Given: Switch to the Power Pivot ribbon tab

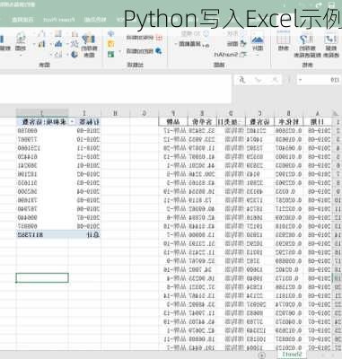Looking at the screenshot, I should coord(59,20).
